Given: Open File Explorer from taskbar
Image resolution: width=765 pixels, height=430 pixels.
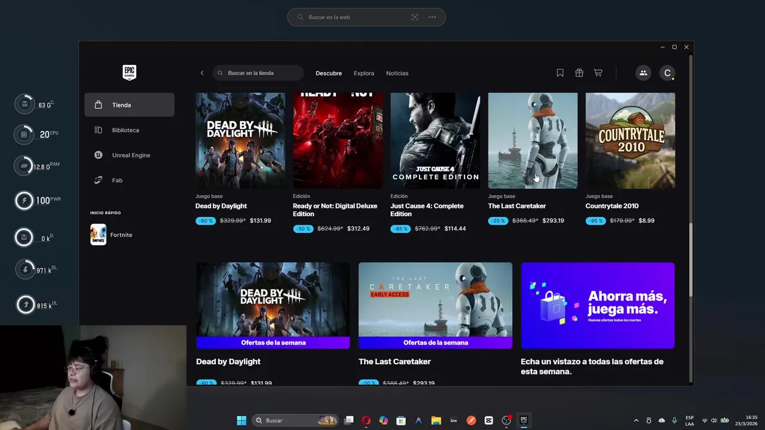Looking at the screenshot, I should coord(436,420).
